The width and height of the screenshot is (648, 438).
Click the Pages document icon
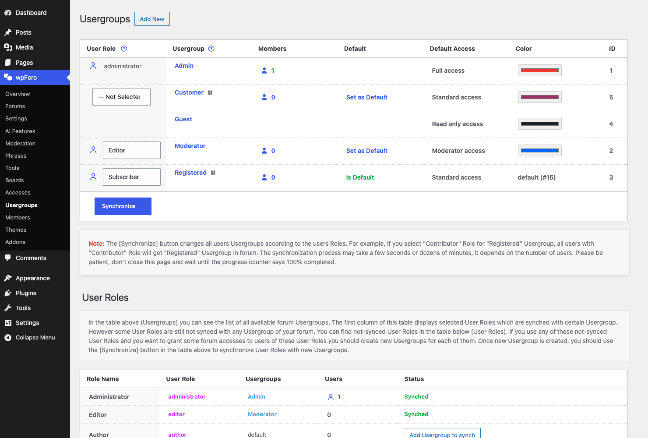click(x=8, y=63)
